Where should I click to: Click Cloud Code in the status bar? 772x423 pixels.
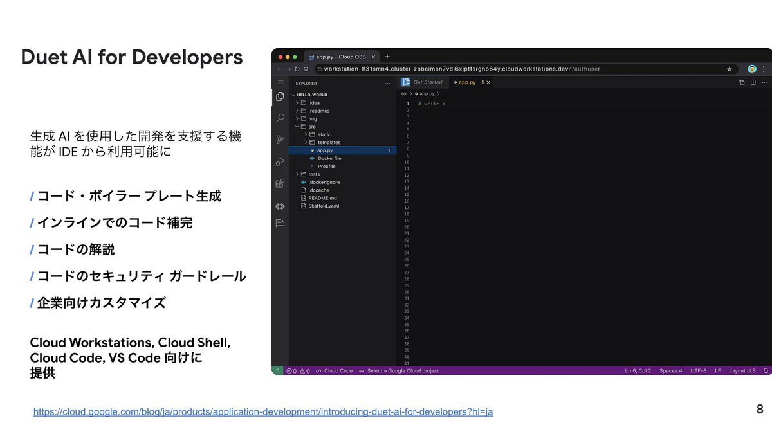[x=334, y=371]
